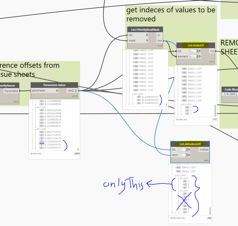
Task: Toggle AUTO lacing on the List.AllIndicesOf node
Action: pos(206,160)
